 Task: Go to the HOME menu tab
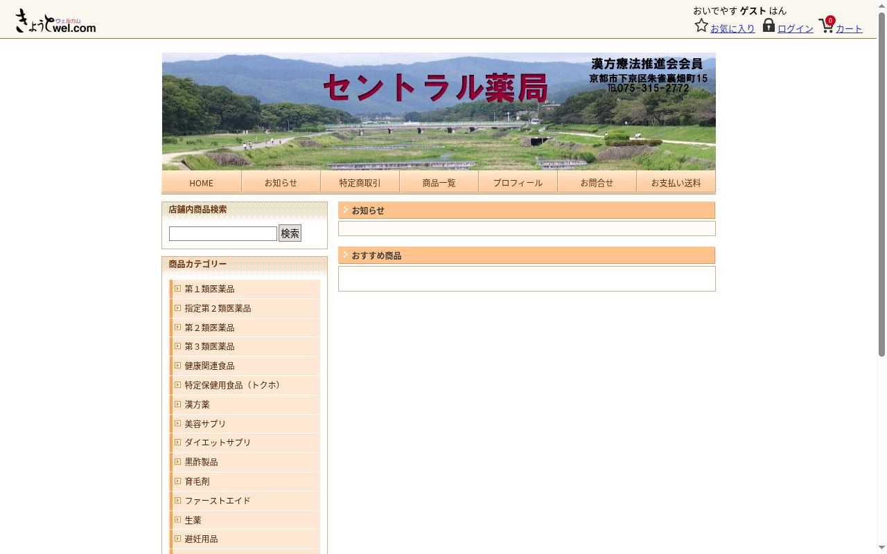pos(202,182)
